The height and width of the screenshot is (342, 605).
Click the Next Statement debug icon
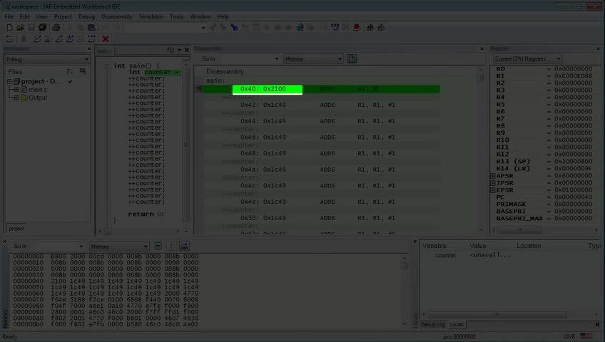pyautogui.click(x=70, y=39)
